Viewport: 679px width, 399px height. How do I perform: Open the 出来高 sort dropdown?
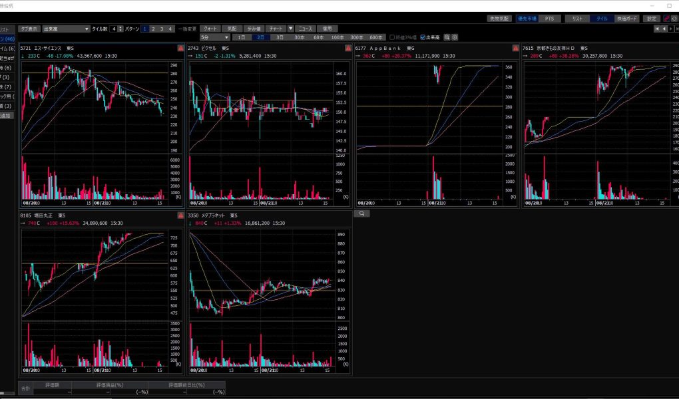tap(65, 29)
